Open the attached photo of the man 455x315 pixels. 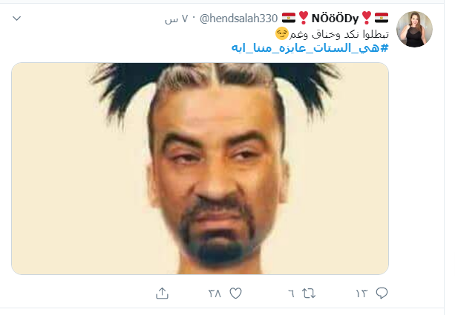coord(200,168)
